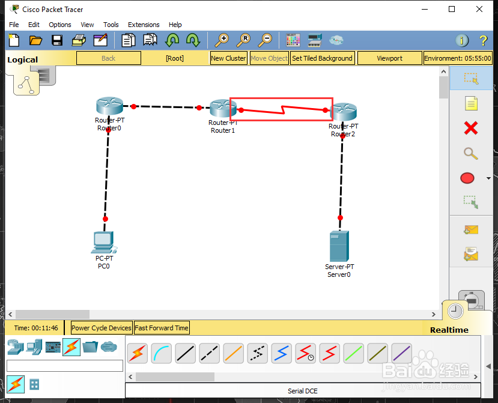Open the Activity Wizard icon
This screenshot has width=498, height=403.
click(100, 40)
